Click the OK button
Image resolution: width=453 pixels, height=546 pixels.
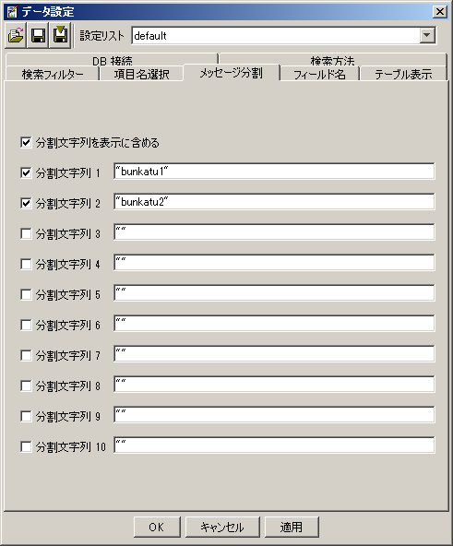[157, 527]
